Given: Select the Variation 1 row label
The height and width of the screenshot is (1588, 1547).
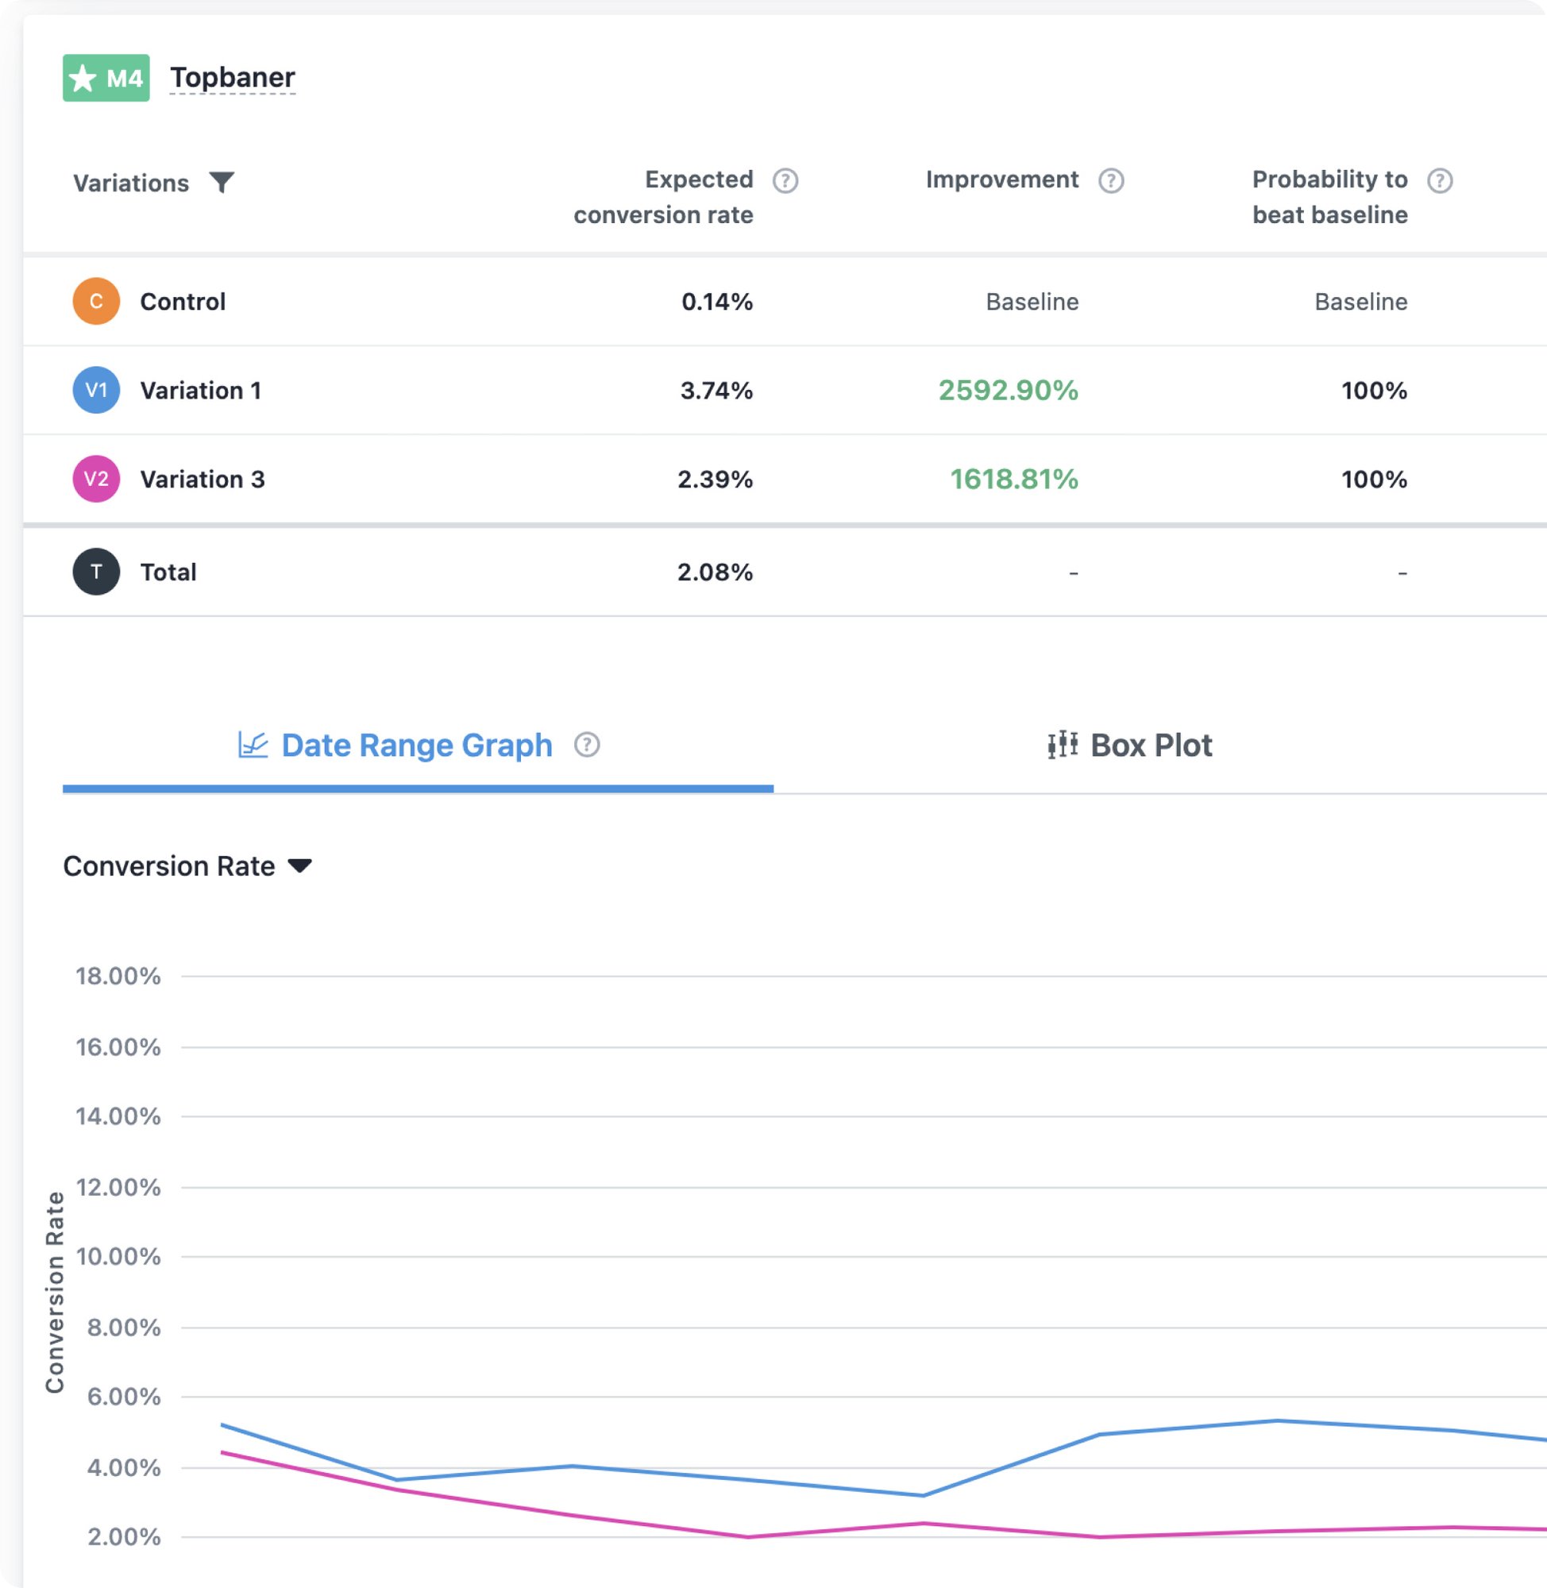Looking at the screenshot, I should tap(201, 390).
